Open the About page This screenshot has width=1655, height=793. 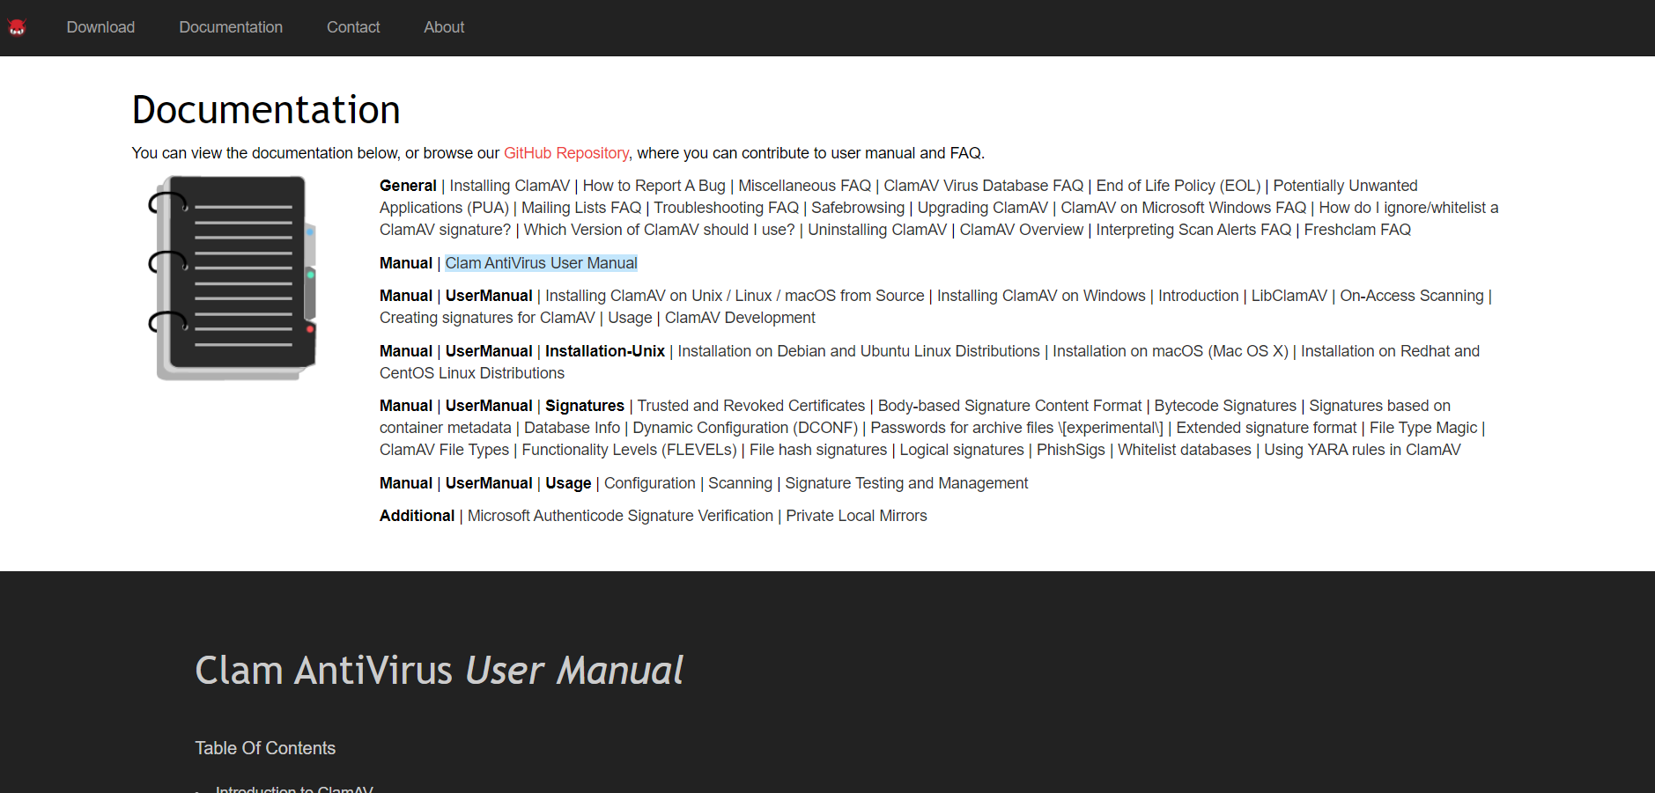(444, 27)
